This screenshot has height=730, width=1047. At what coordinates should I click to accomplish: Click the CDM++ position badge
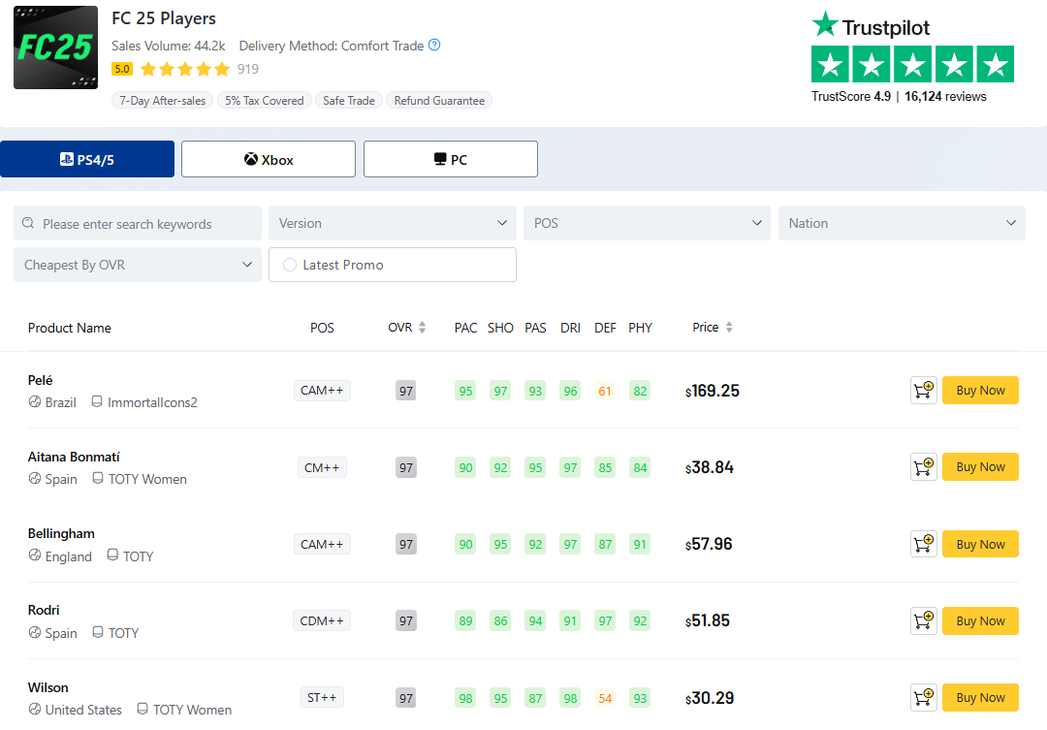coord(322,620)
